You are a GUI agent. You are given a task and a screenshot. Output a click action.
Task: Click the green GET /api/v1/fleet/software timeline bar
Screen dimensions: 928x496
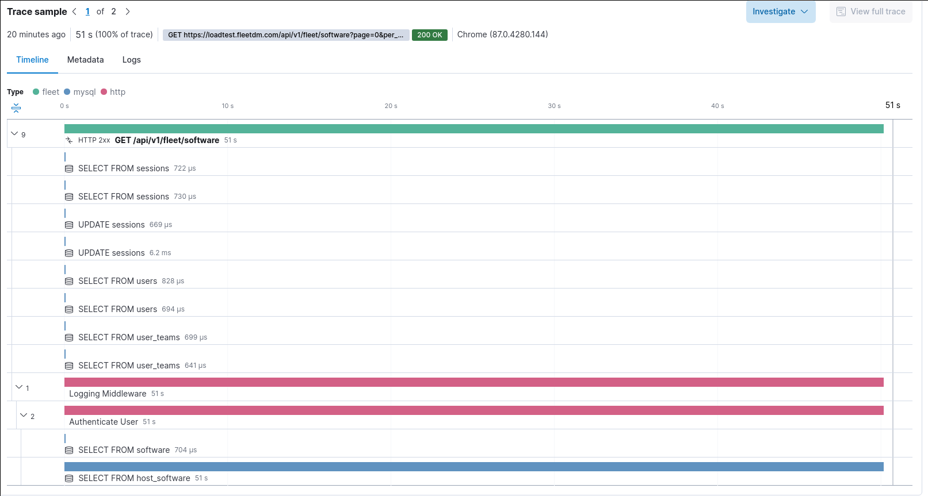click(474, 129)
